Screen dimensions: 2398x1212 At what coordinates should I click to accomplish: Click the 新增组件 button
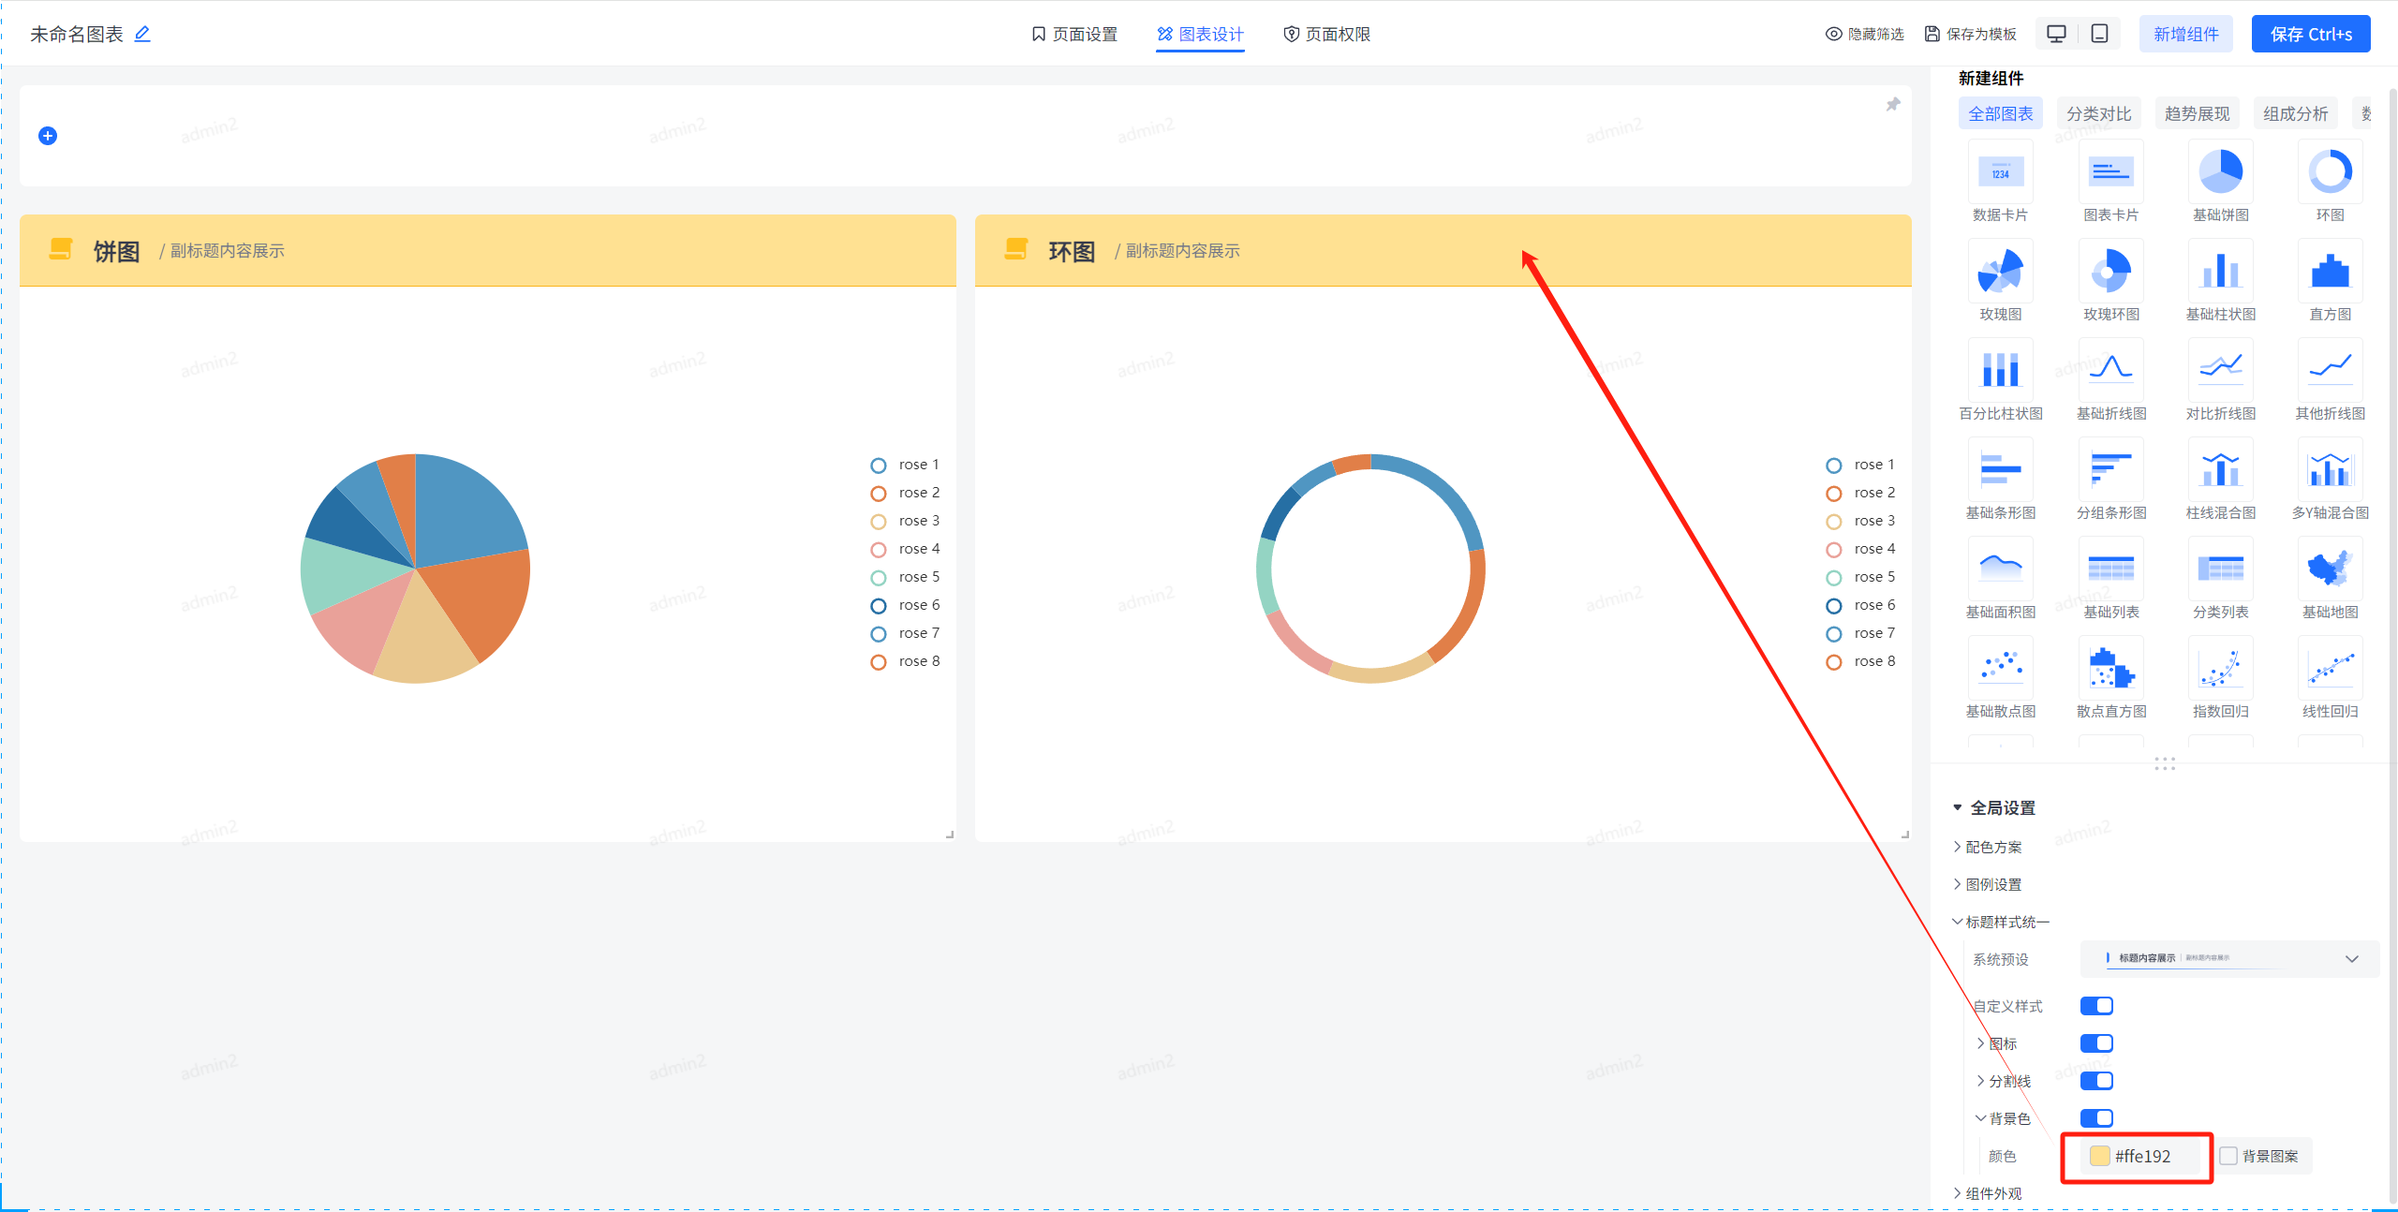tap(2185, 34)
